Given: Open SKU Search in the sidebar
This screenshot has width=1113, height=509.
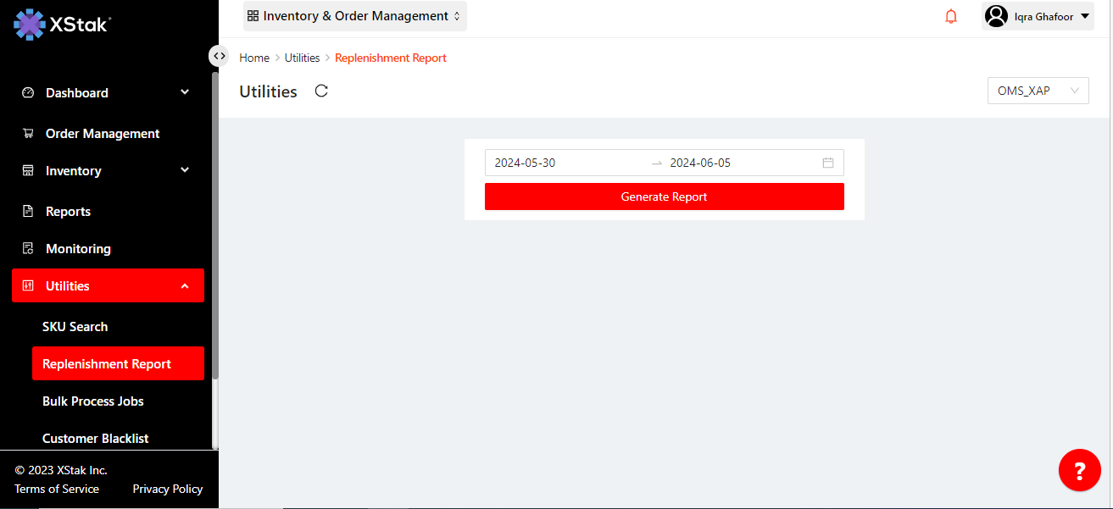Looking at the screenshot, I should (x=75, y=327).
